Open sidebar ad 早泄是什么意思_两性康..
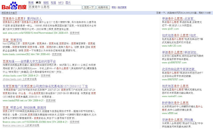 178,120
